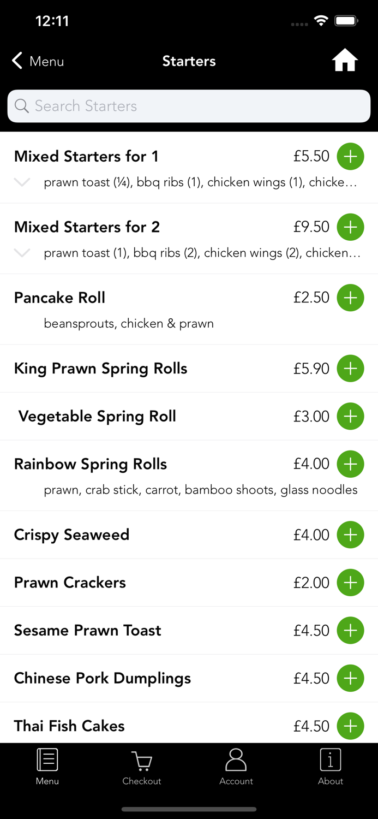Expand Mixed Starters for 2 details

tap(22, 253)
